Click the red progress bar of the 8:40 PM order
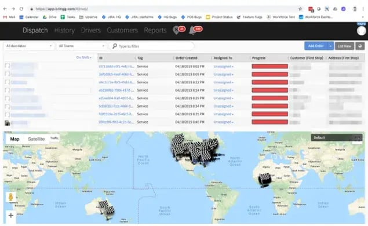 point(270,122)
